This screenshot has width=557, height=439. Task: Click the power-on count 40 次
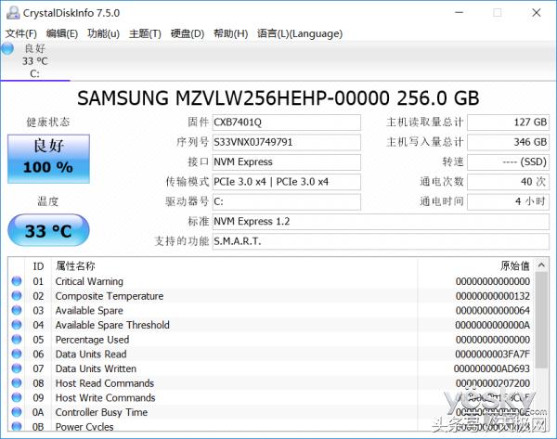click(x=509, y=182)
